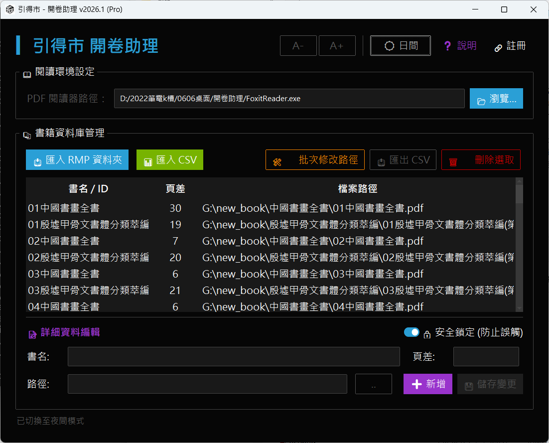This screenshot has width=549, height=443.
Task: Click 瀏覽... to browse PDF reader
Action: click(496, 99)
